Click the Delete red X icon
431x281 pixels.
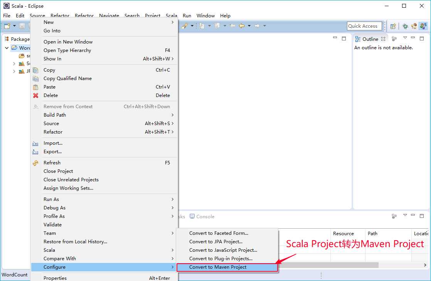[x=36, y=95]
